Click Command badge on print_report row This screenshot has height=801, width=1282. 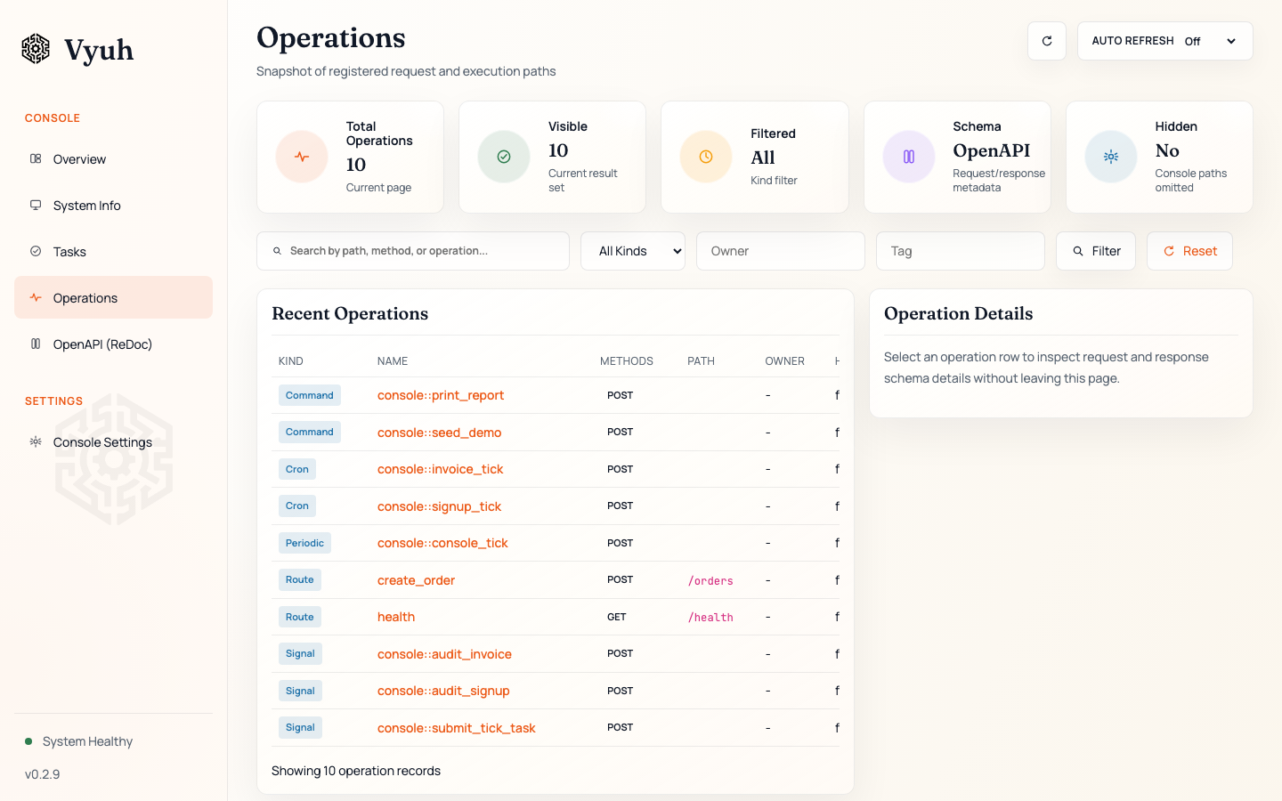click(x=310, y=395)
